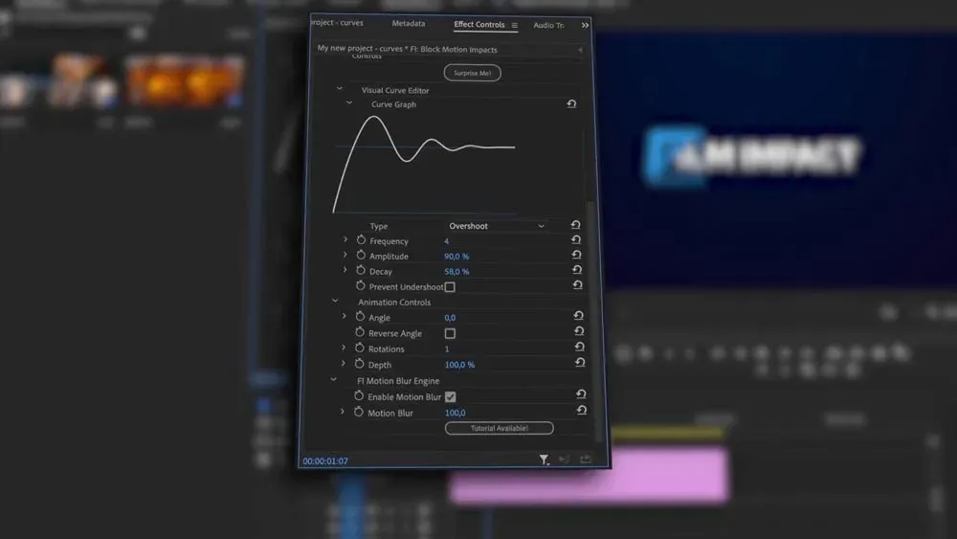The image size is (957, 539).
Task: Expand the Rotations property
Action: [343, 348]
